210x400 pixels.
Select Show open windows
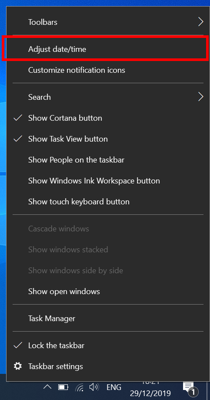(108, 292)
